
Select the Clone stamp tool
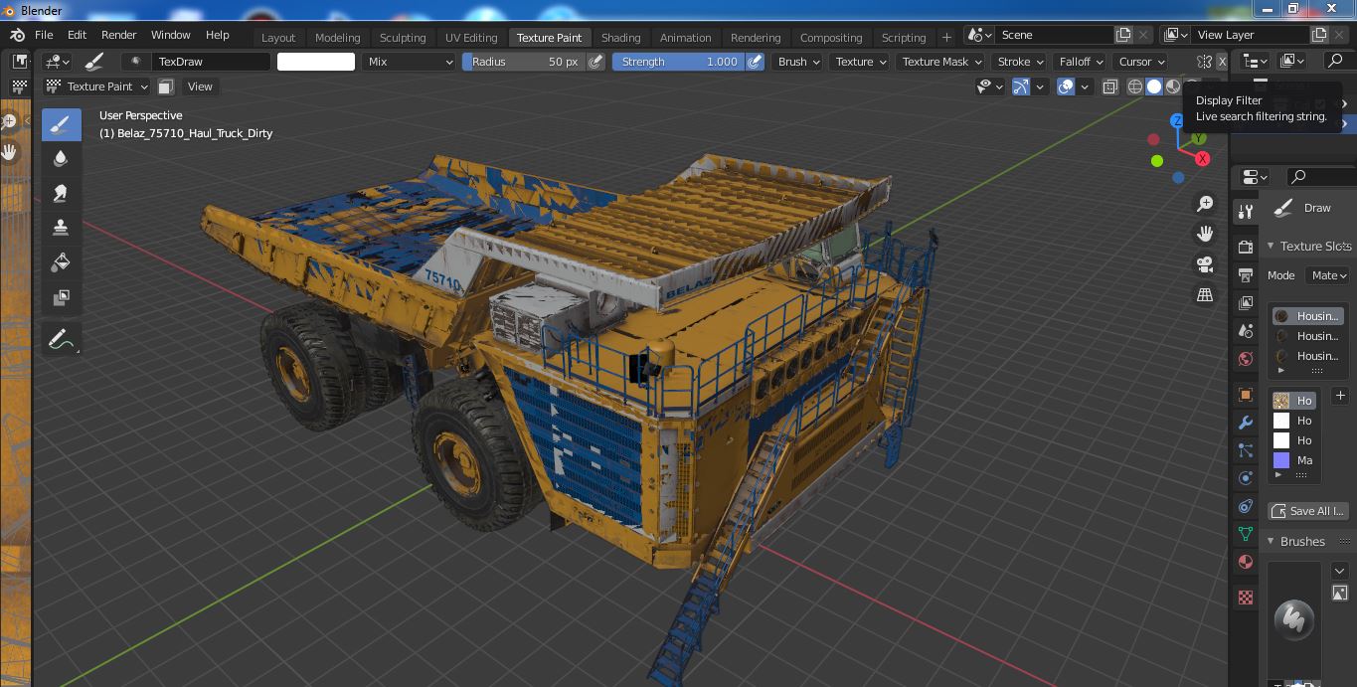(x=61, y=228)
